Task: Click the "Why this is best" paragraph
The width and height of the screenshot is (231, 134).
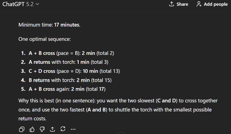Action: pyautogui.click(x=116, y=110)
